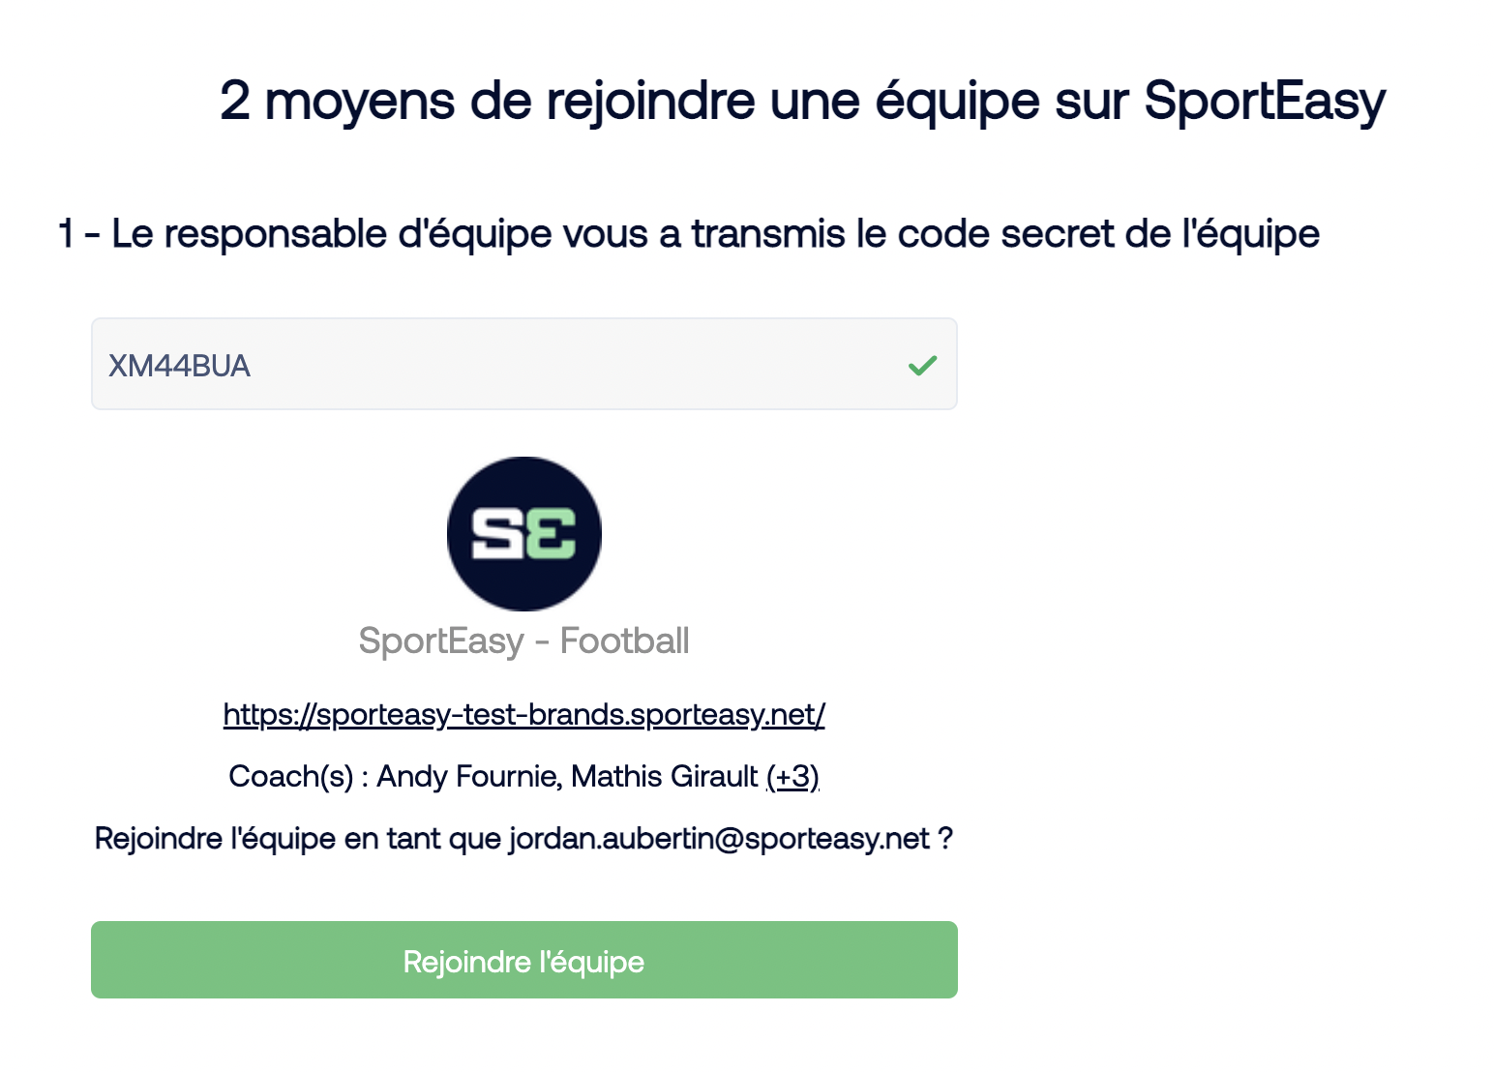Select the XM44BUA code text
This screenshot has width=1494, height=1072.
tap(179, 366)
